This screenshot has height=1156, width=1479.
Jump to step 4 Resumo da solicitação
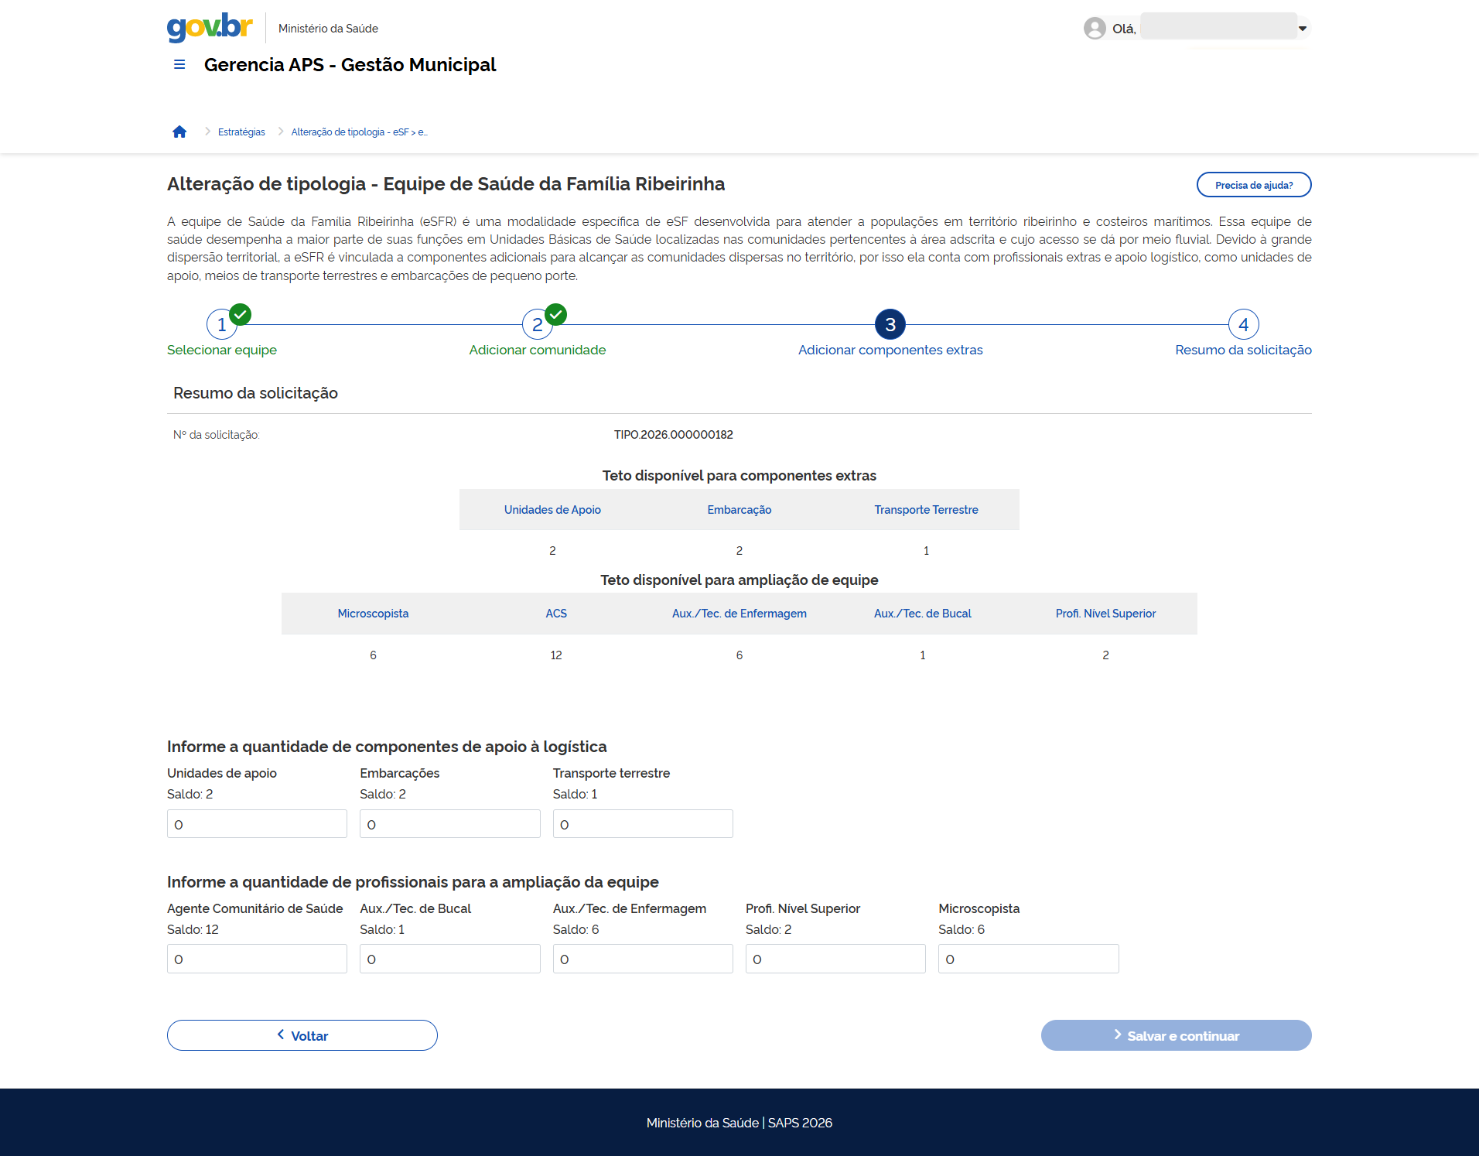point(1243,325)
